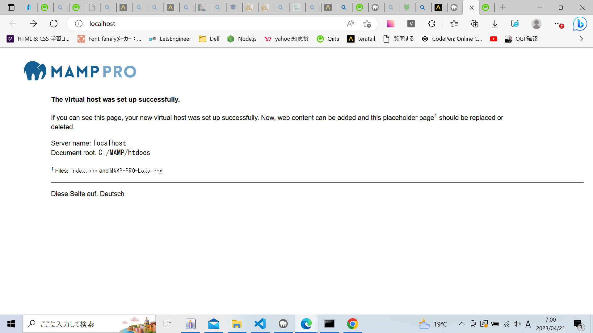Open the 質問する bookmark

point(398,39)
